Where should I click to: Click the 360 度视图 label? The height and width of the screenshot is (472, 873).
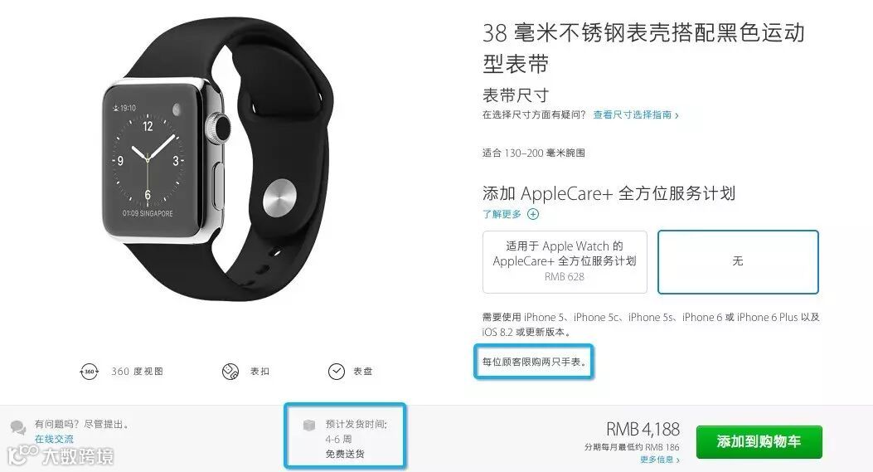(x=137, y=371)
